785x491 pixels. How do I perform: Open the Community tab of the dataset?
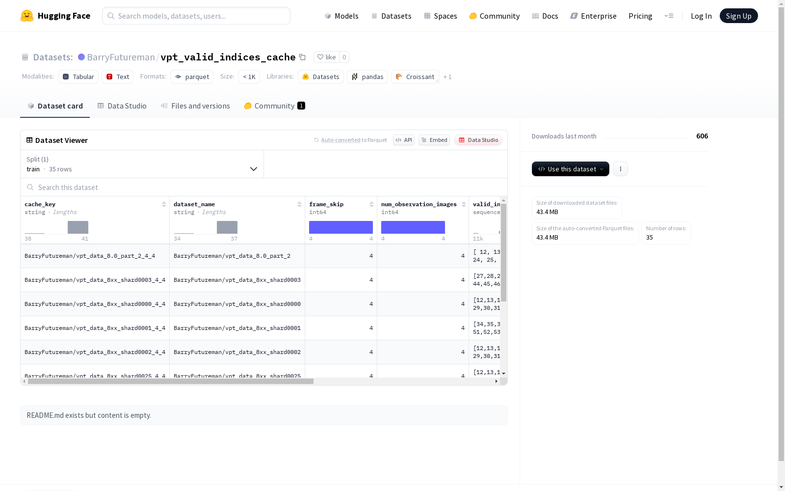pos(275,106)
